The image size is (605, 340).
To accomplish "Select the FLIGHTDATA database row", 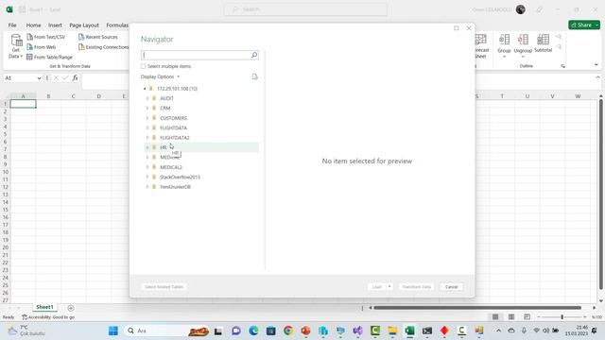I will pyautogui.click(x=201, y=128).
